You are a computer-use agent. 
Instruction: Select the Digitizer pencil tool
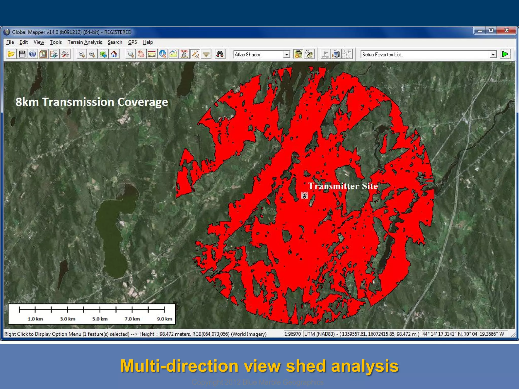point(195,54)
